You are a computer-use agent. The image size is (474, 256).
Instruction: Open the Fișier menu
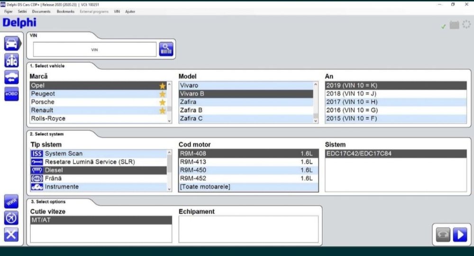click(x=9, y=11)
